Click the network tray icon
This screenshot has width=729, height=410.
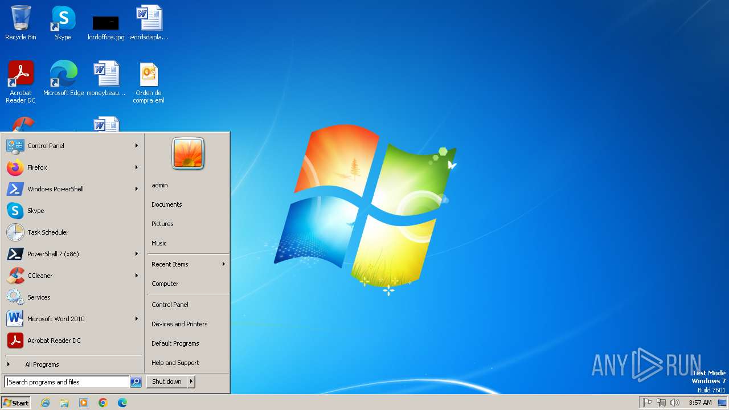[661, 403]
